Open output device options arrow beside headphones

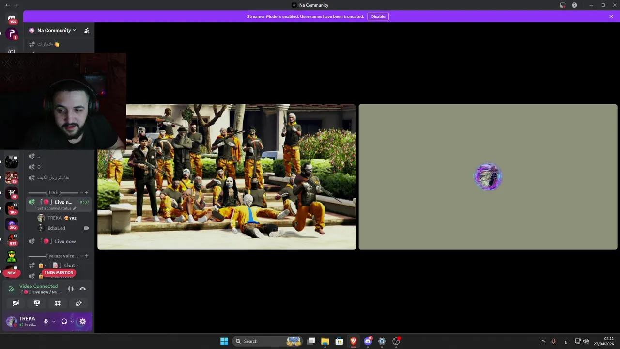pyautogui.click(x=72, y=321)
